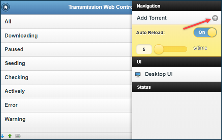
Task: Click the plus icon beside Add Torrent
Action: coord(215,18)
